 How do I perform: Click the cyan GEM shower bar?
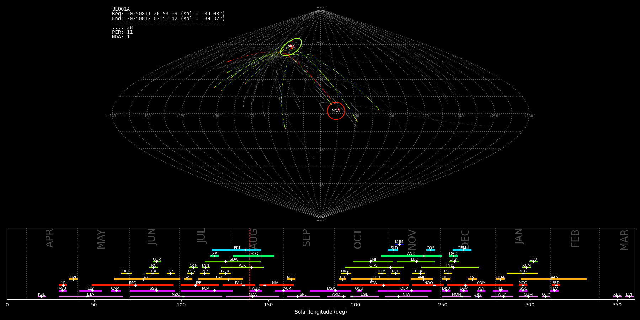[x=462, y=250]
